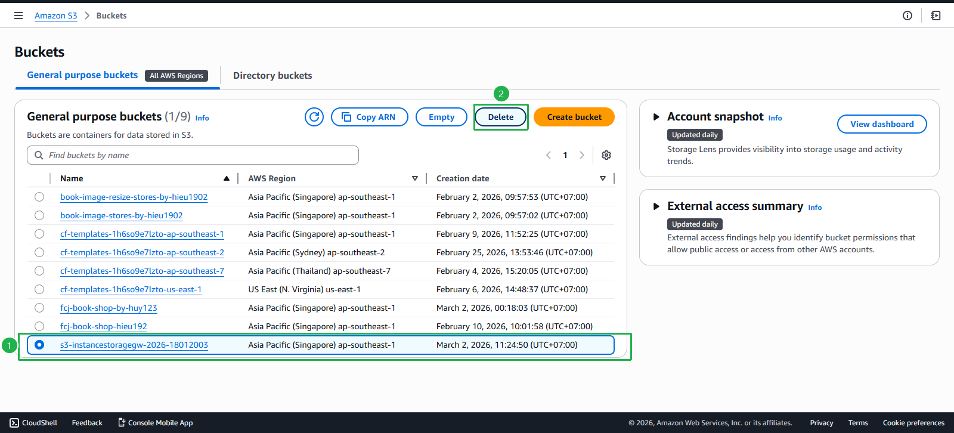
Task: Open bucket fcj-book-shop-by-huy123
Action: point(109,308)
